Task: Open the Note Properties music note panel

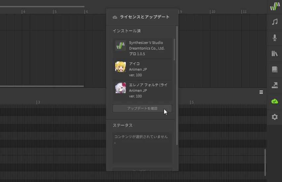Action: 275,22
